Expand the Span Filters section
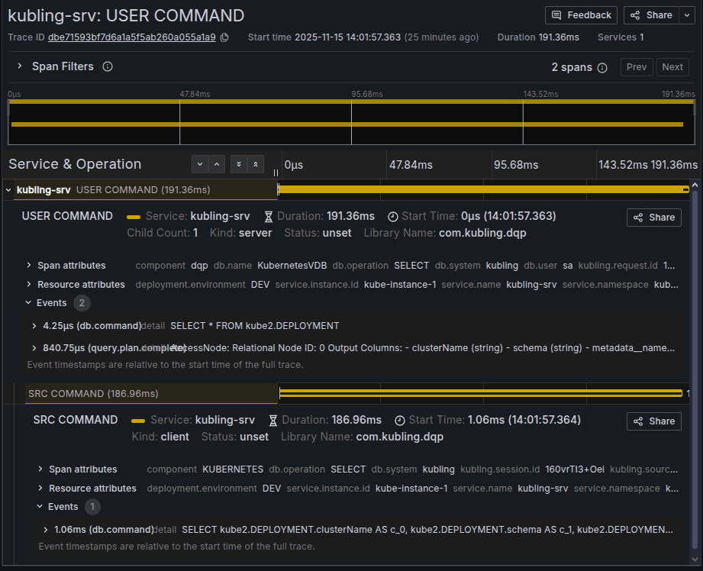Viewport: 703px width, 571px height. [20, 66]
